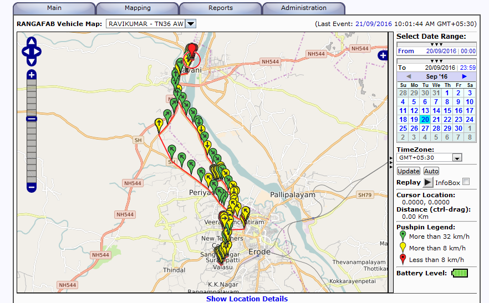Screen dimensions: 489x303
Task: Pan the map left with arrow control
Action: tap(25, 53)
